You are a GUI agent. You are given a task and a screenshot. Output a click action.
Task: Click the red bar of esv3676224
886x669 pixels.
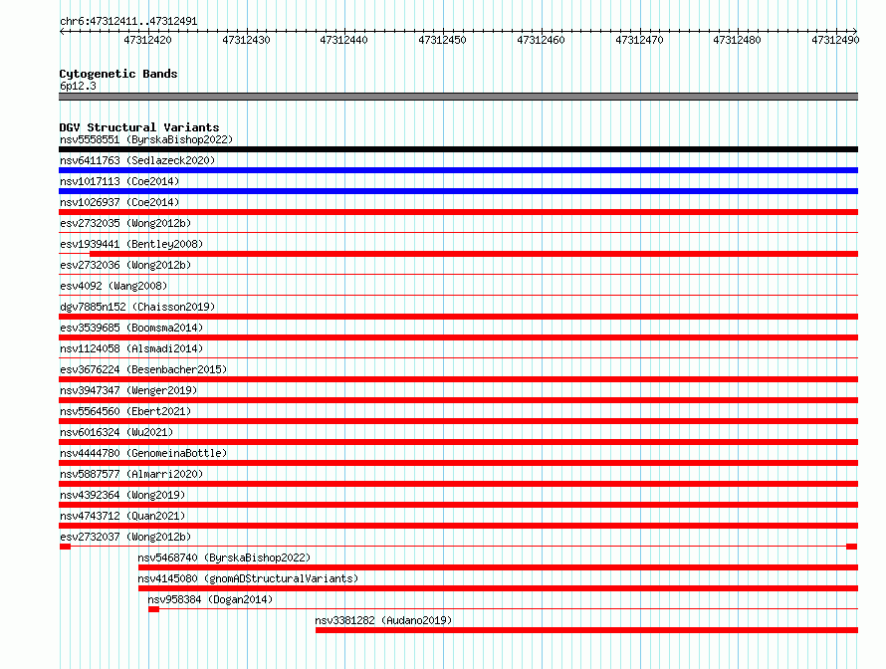click(x=458, y=379)
